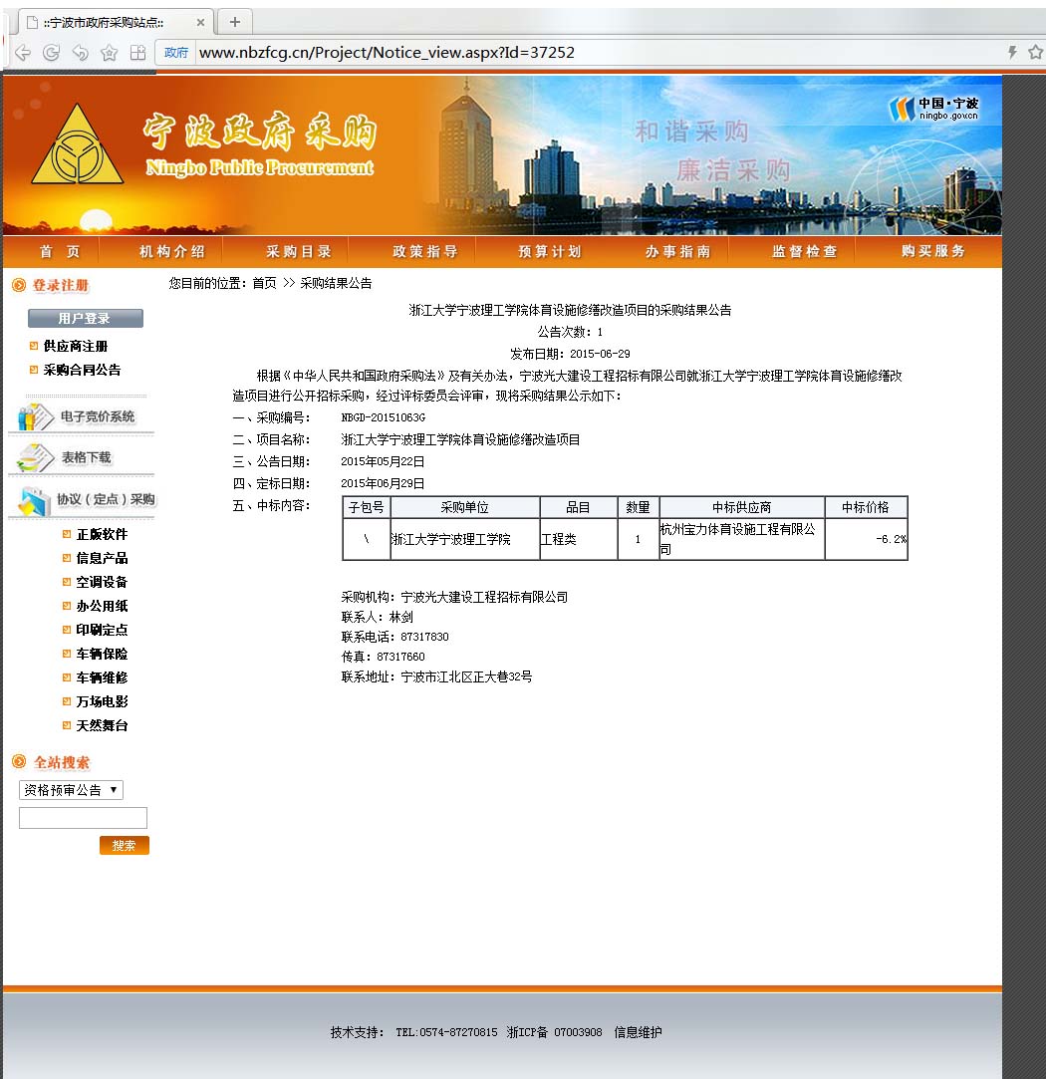Reload the page with the refresh icon
1046x1079 pixels.
click(x=51, y=53)
